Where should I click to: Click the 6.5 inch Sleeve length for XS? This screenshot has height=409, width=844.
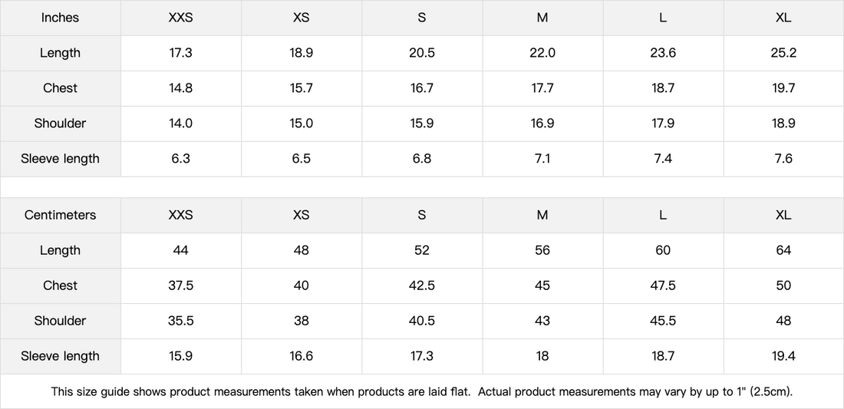[x=301, y=159]
